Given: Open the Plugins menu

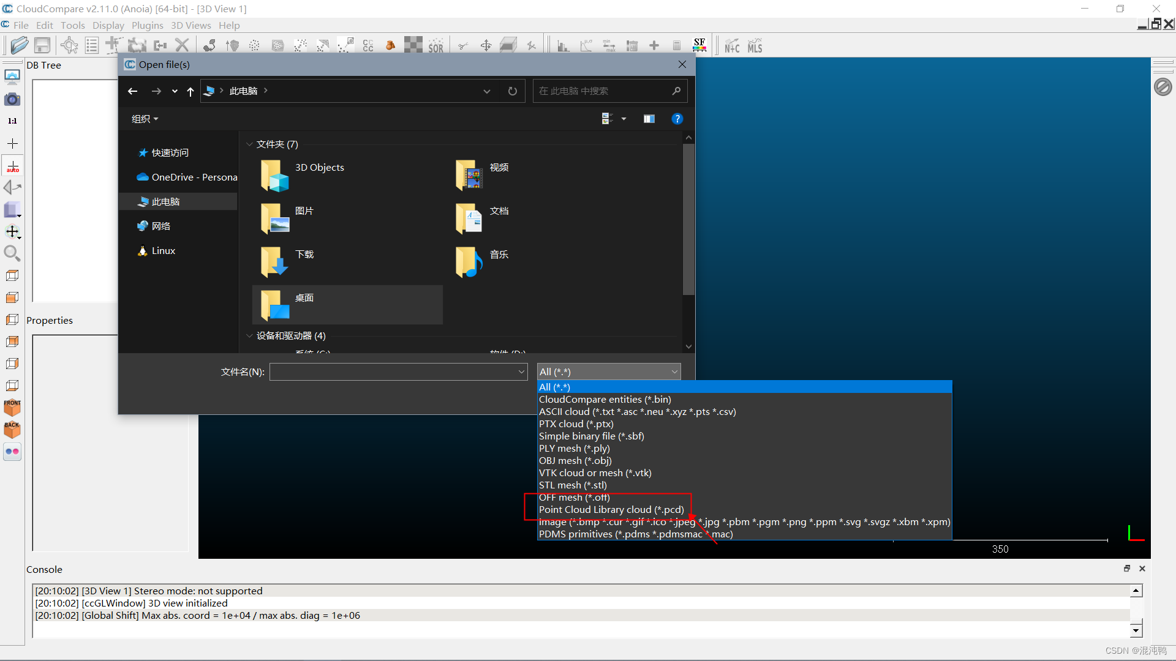Looking at the screenshot, I should coord(147,25).
